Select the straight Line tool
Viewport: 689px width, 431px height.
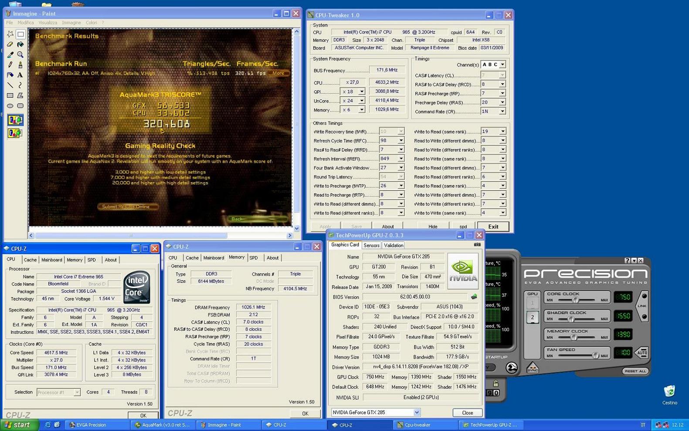click(10, 85)
